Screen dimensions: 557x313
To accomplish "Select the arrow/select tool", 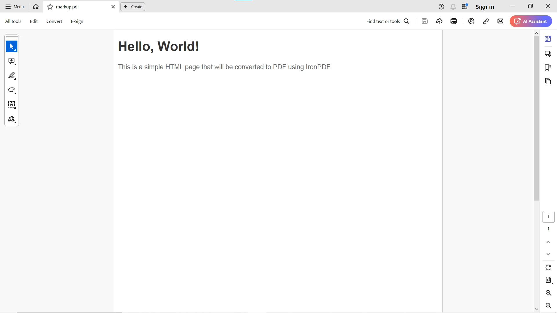I will [x=12, y=46].
